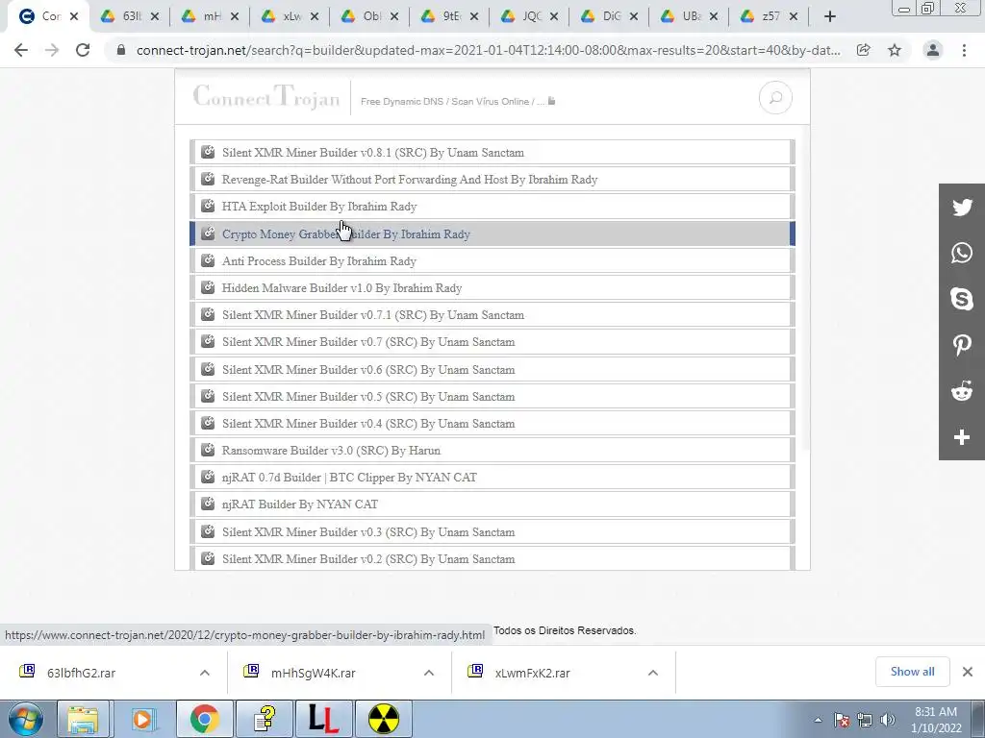985x738 pixels.
Task: Click the address bar URL field
Action: (488, 50)
